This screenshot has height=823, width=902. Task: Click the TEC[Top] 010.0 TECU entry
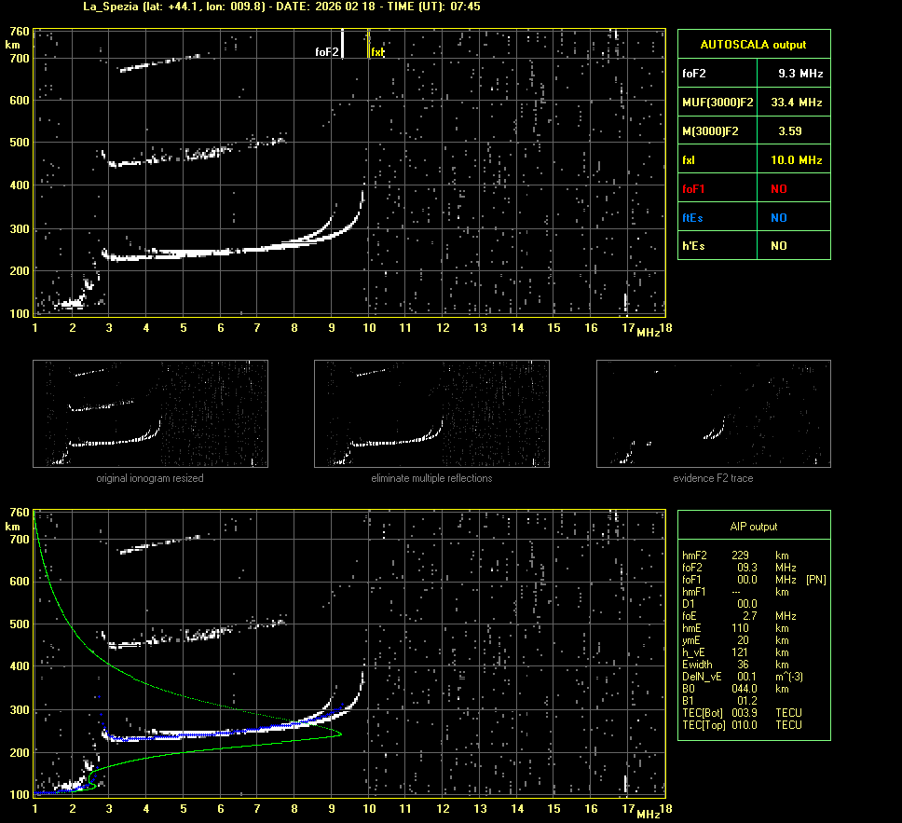pyautogui.click(x=742, y=724)
